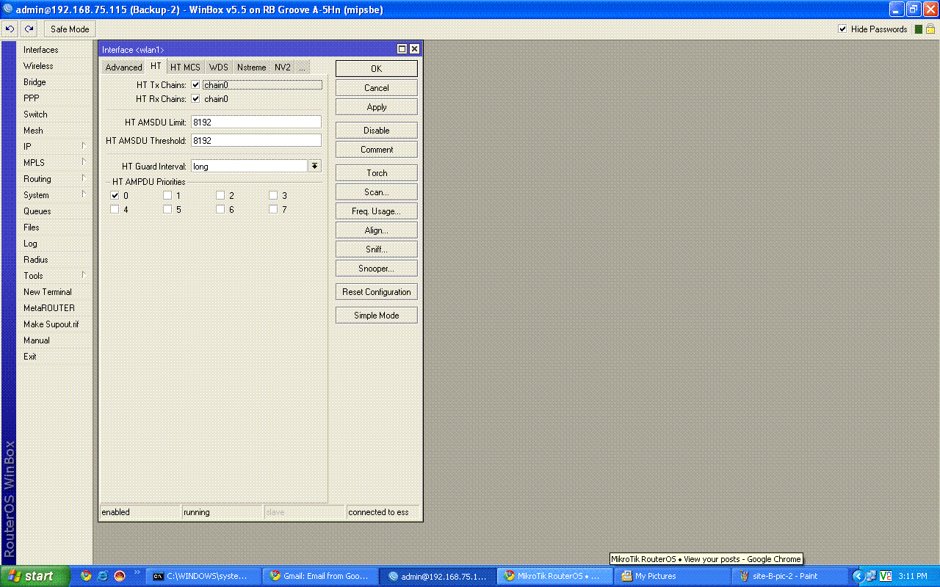Enable AMPDU priority 4 checkbox
This screenshot has height=587, width=940.
[115, 210]
